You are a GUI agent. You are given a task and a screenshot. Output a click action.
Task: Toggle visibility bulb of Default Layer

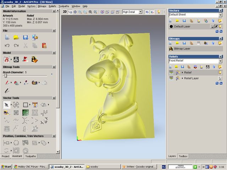220,27
